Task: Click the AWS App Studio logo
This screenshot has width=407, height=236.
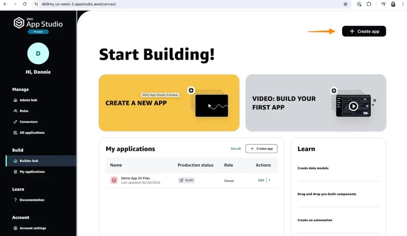Action: click(x=38, y=24)
